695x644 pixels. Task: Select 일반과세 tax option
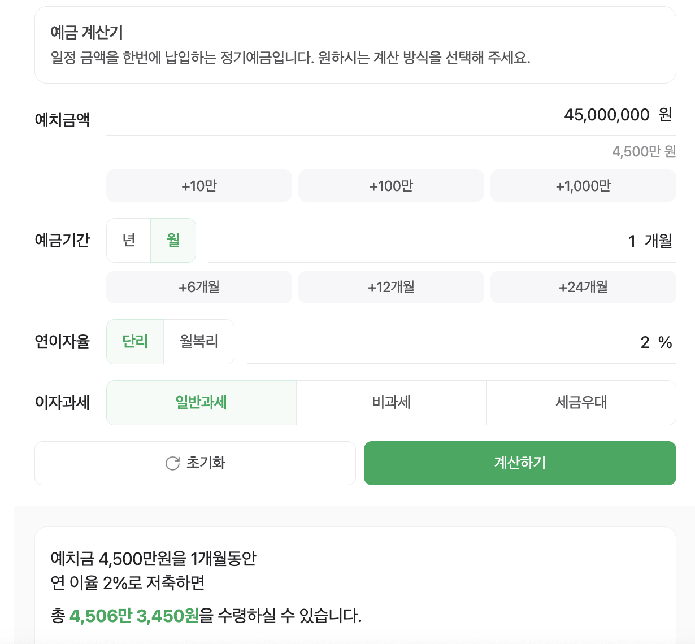[201, 403]
